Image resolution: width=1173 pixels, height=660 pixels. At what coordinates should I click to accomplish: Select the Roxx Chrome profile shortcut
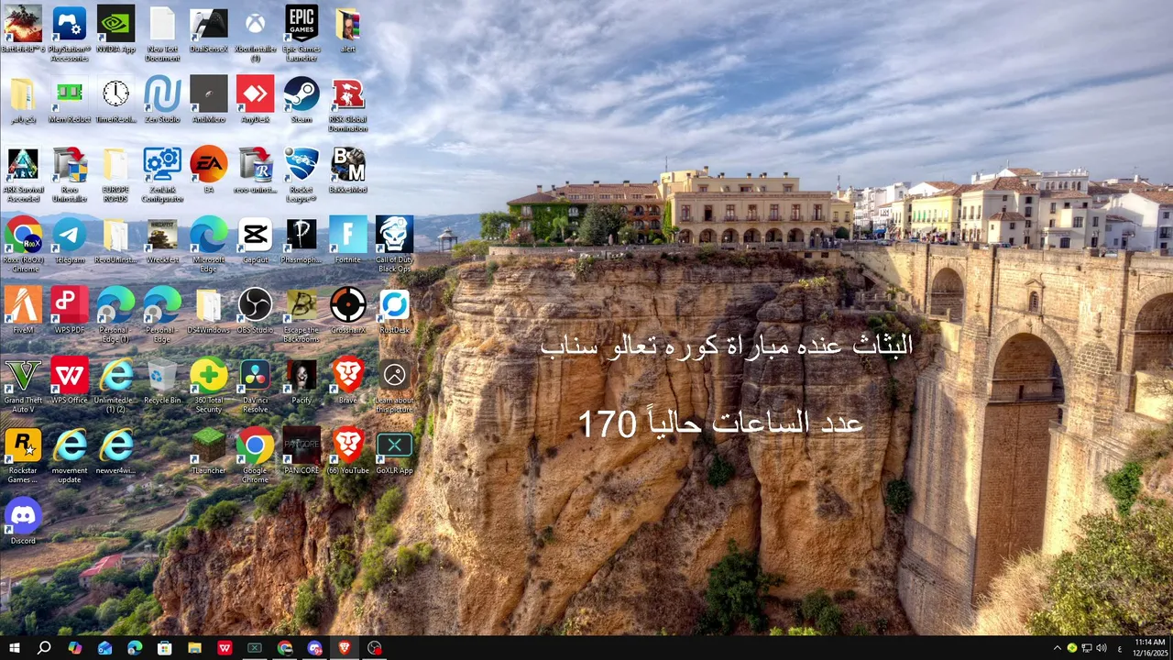[23, 247]
